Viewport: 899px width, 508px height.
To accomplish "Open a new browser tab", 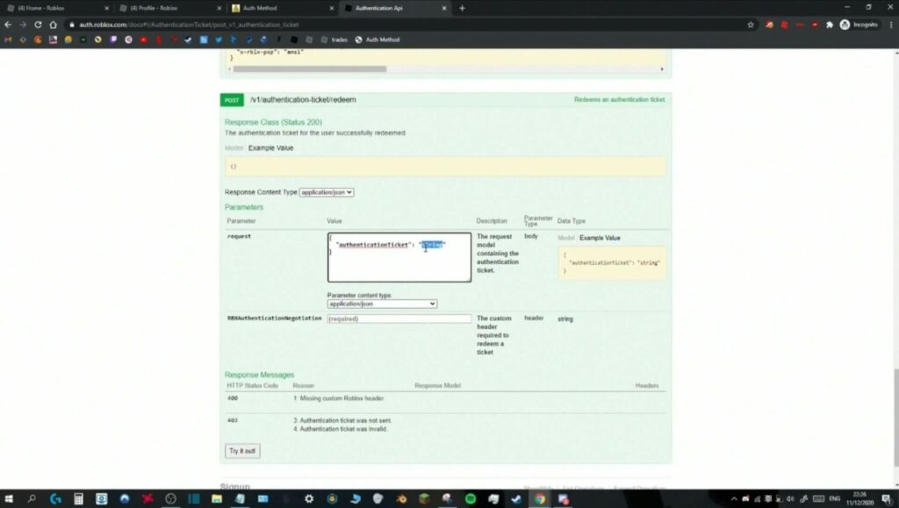I will [462, 8].
